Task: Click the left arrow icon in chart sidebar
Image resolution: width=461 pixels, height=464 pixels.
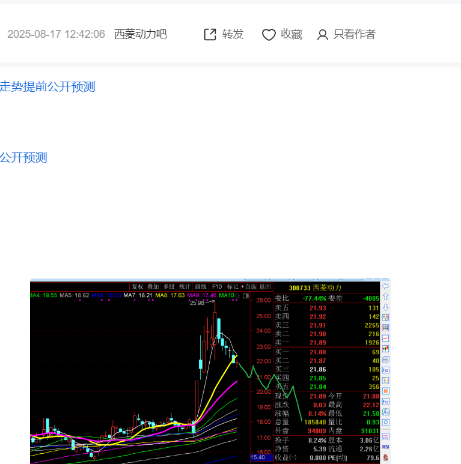Action: (x=385, y=286)
